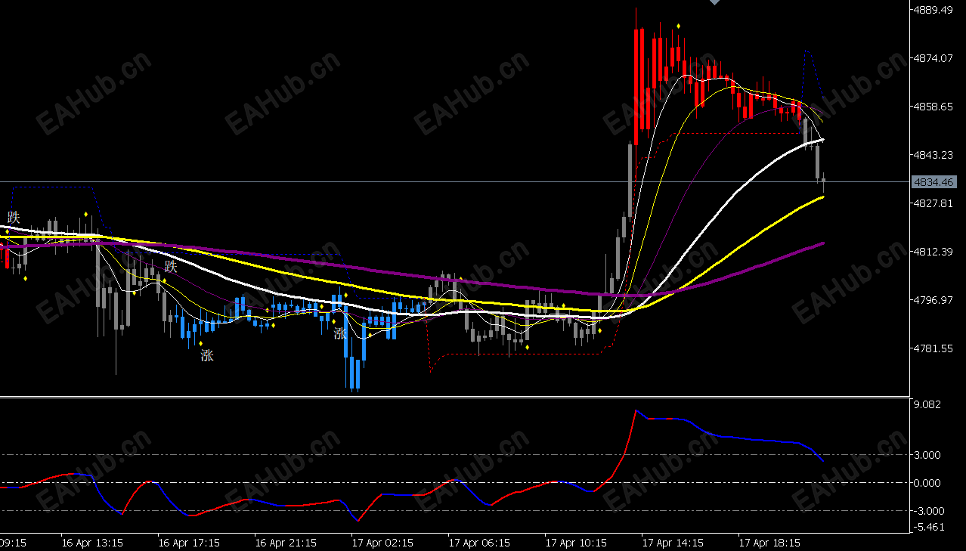Select the 17 Apr 10:15 time label
Screen dimensions: 966x551
[576, 543]
